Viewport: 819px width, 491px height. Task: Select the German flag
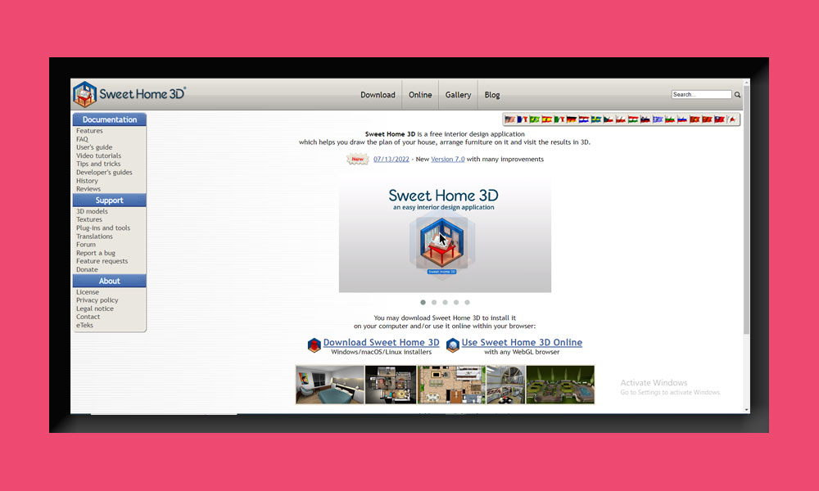572,119
